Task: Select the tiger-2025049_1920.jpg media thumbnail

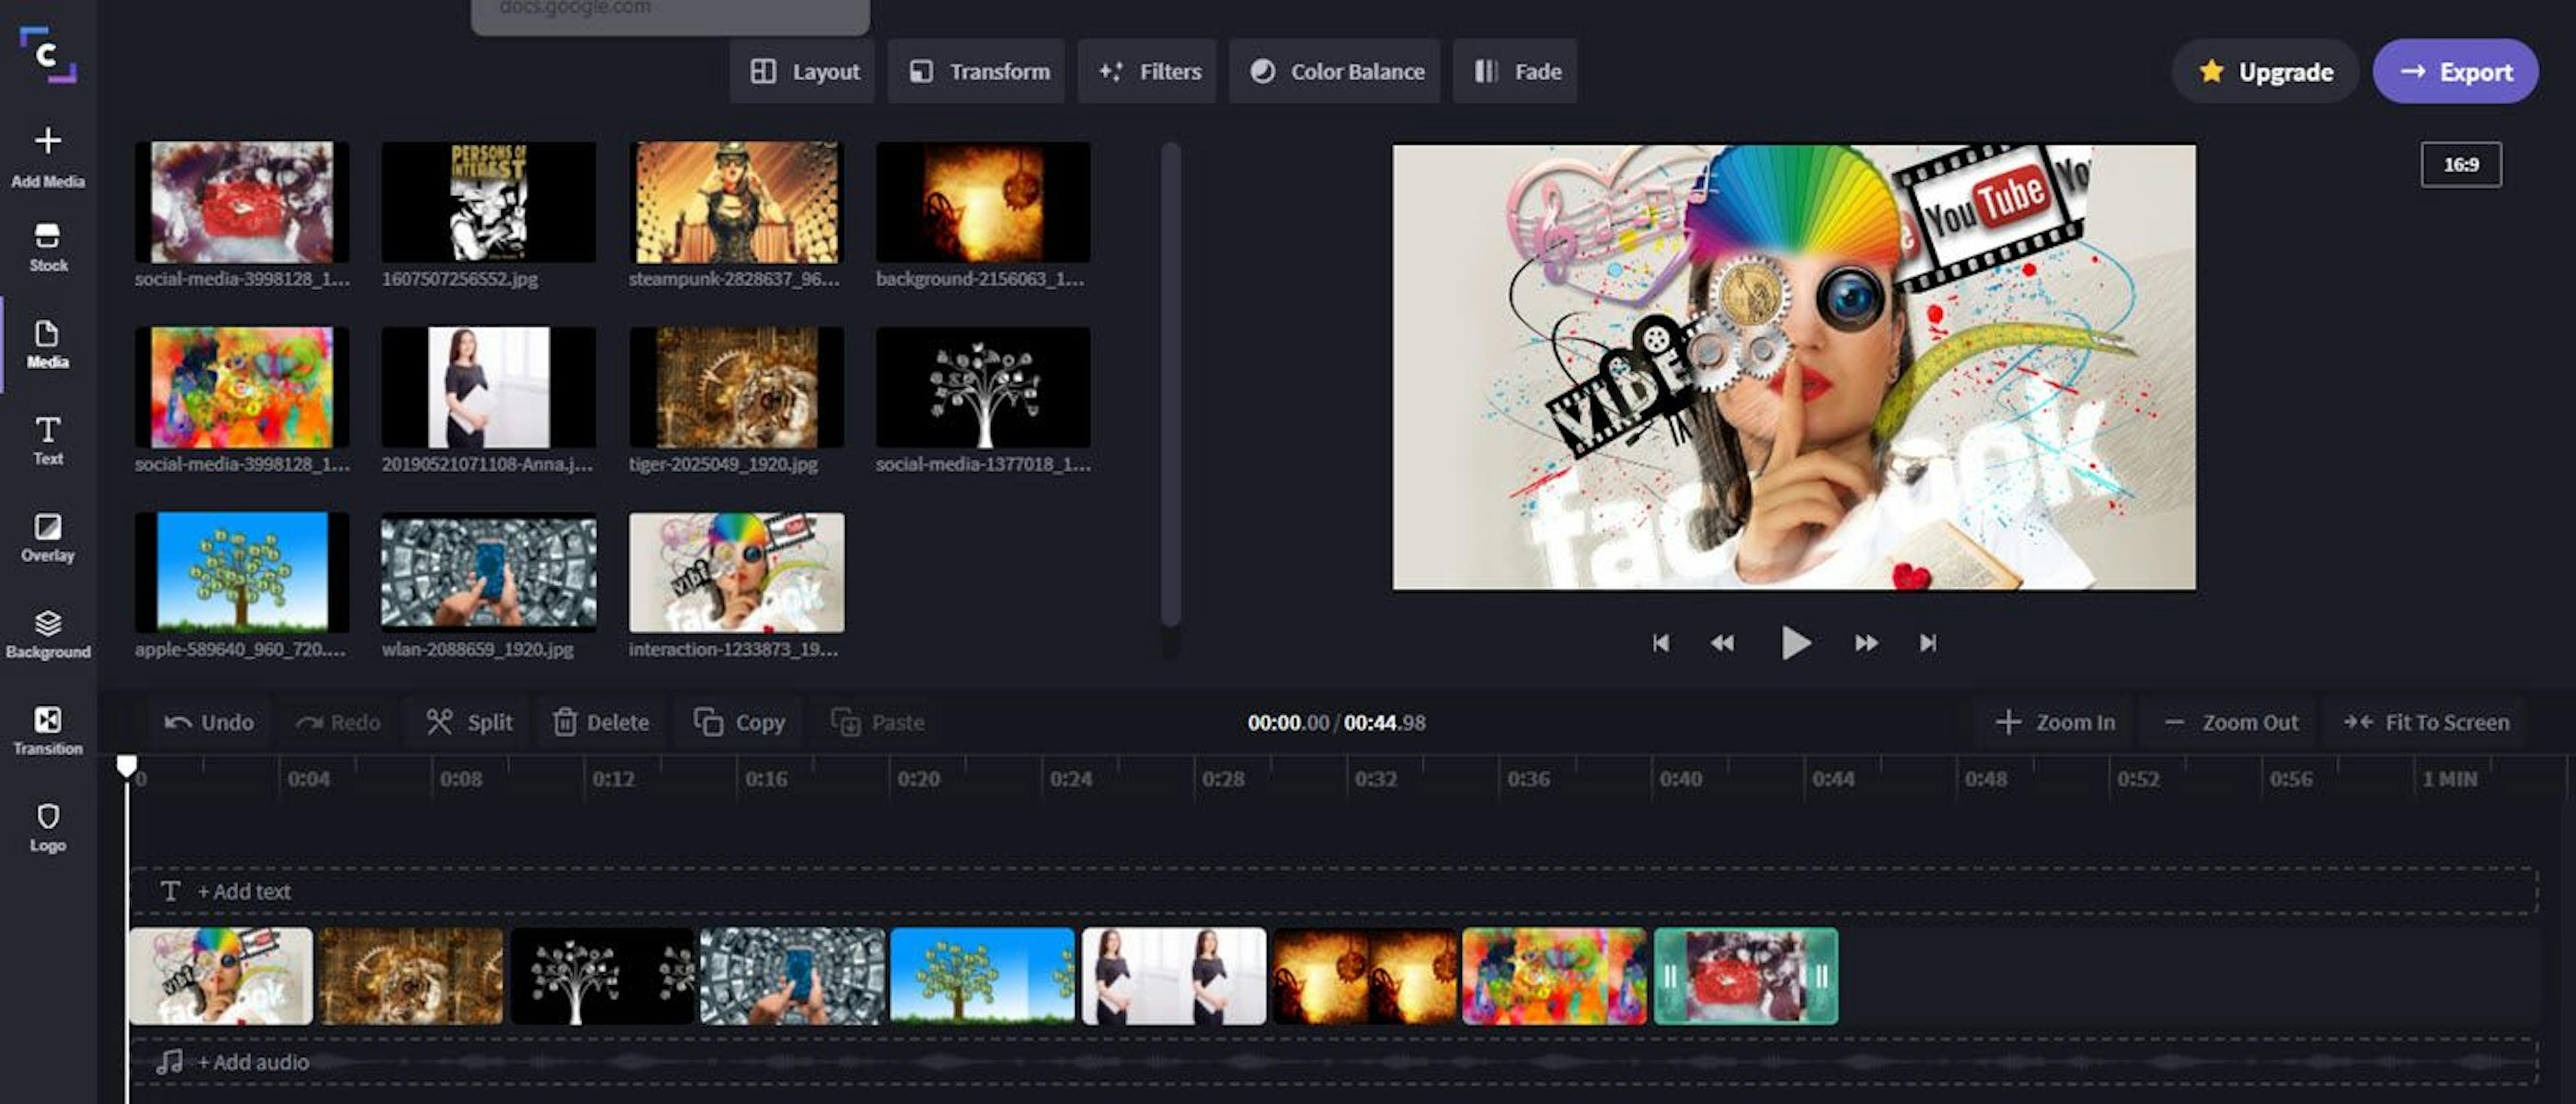Action: (x=735, y=390)
